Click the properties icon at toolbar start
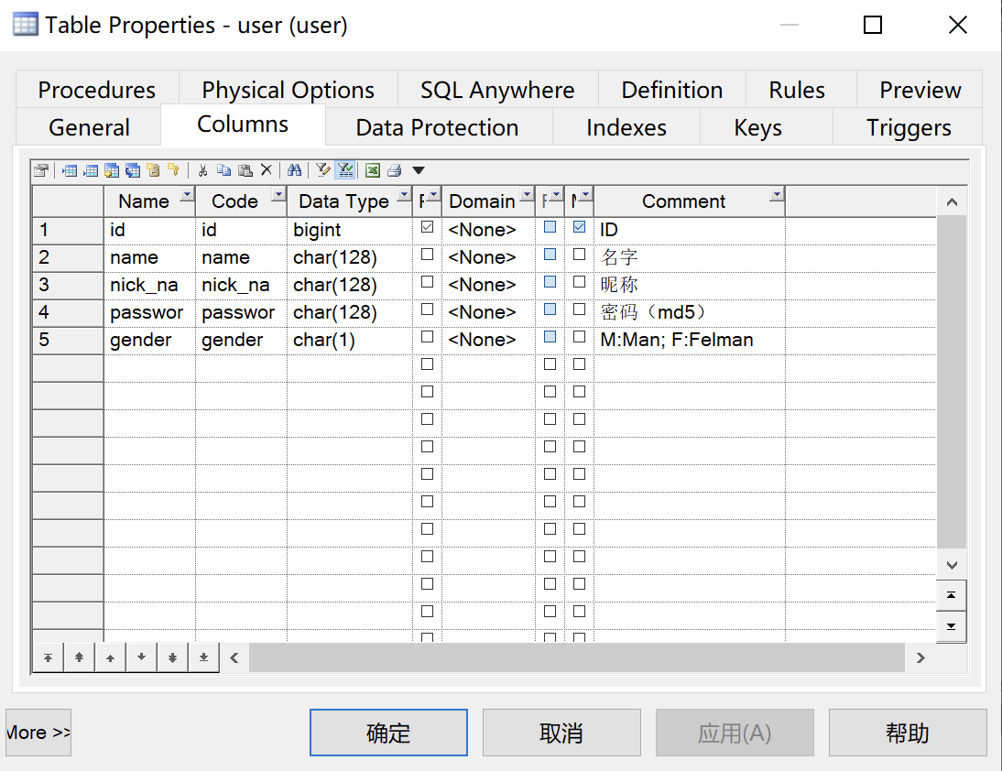This screenshot has height=771, width=1002. (40, 170)
